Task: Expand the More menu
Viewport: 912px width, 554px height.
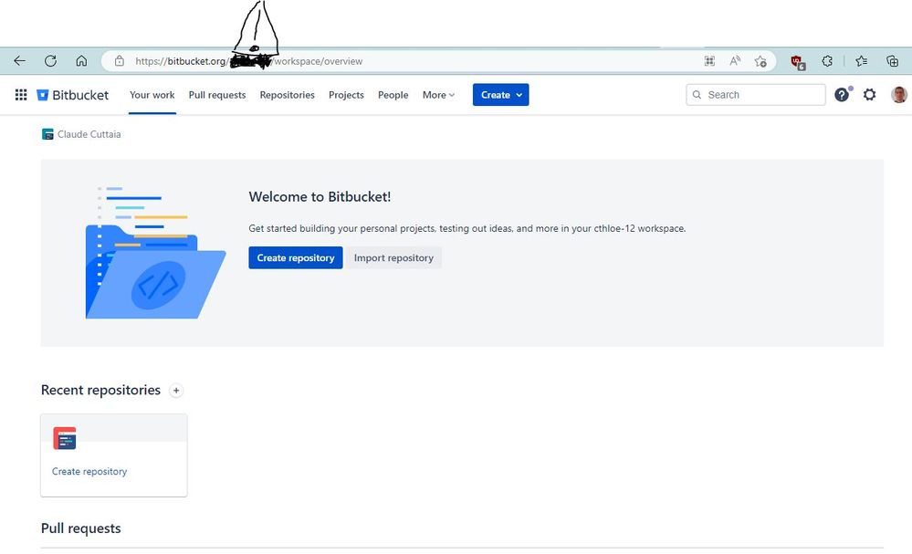Action: 438,95
